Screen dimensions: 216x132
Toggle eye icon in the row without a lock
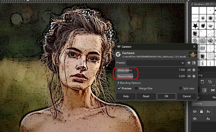click(195, 119)
